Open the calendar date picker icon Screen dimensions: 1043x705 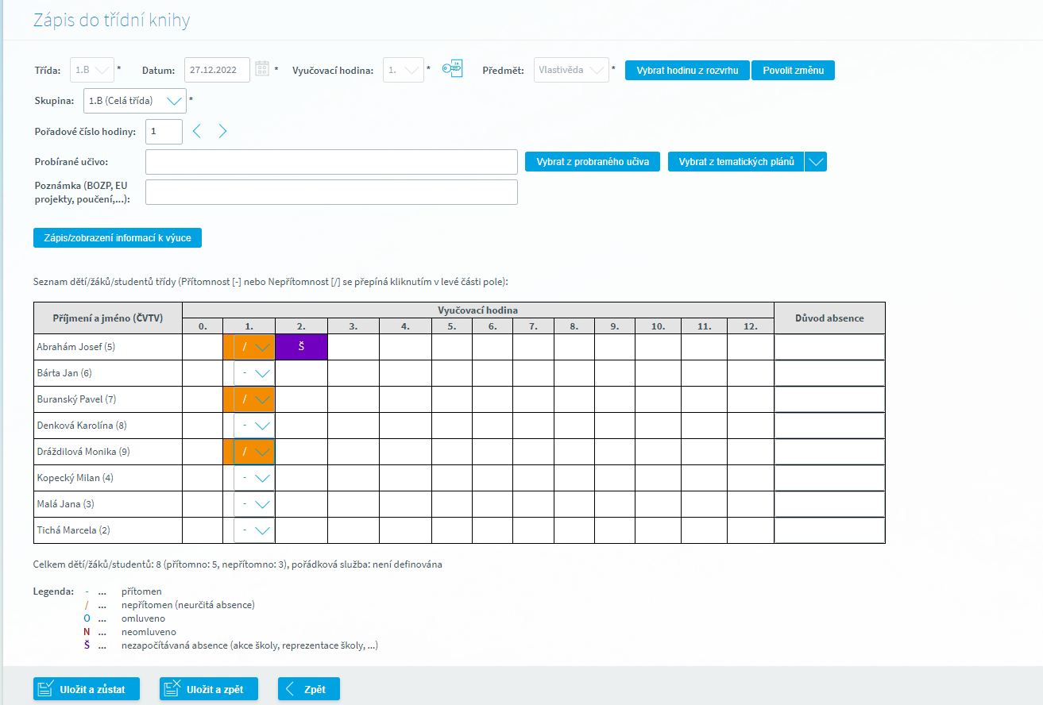point(263,70)
